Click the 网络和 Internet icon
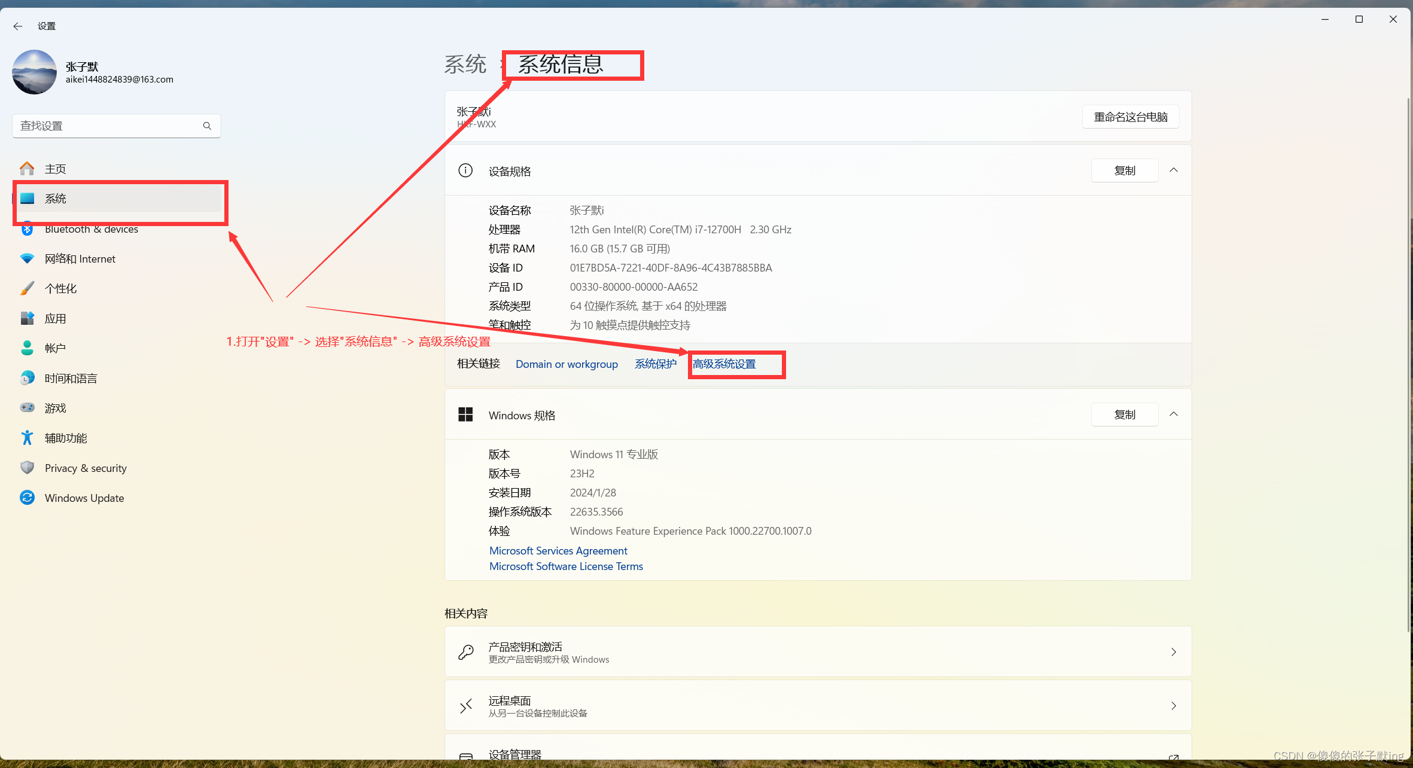Screen dimensions: 1413x768 28,258
